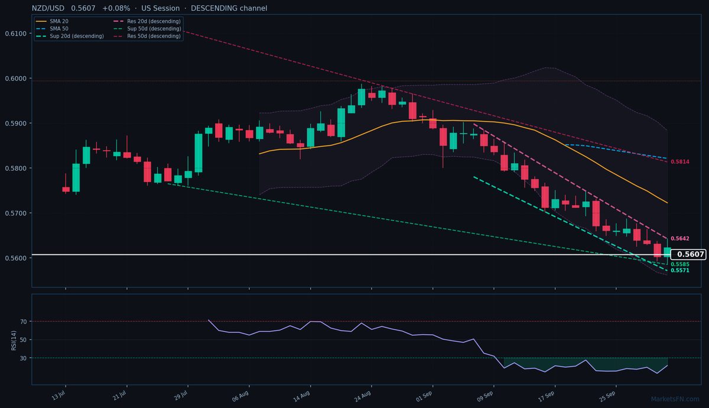The image size is (709, 408).
Task: Click Res 50d (descending) legend entry
Action: [x=147, y=36]
